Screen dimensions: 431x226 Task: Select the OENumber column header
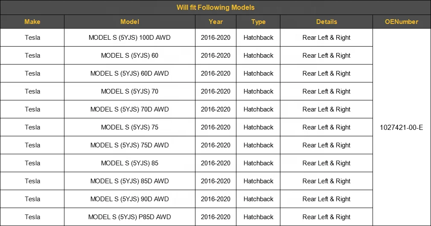pos(401,22)
